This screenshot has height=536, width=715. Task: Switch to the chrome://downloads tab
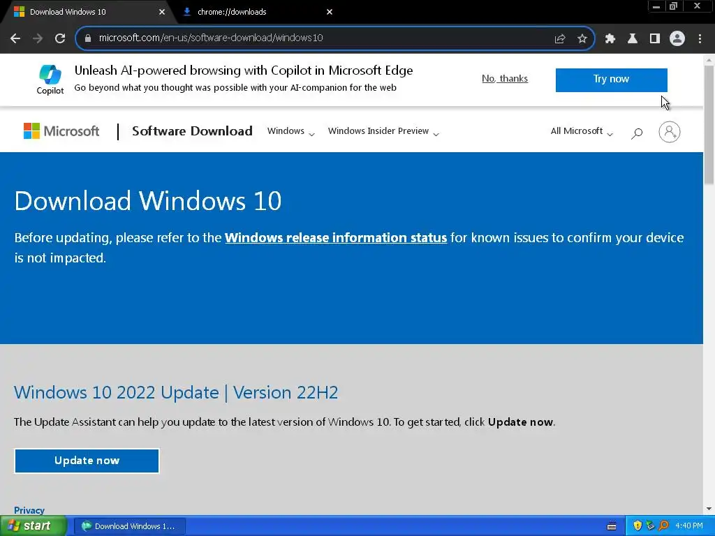click(256, 12)
